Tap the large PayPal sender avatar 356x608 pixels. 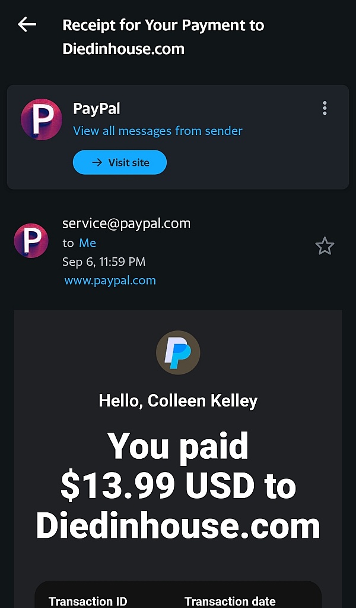pyautogui.click(x=42, y=119)
